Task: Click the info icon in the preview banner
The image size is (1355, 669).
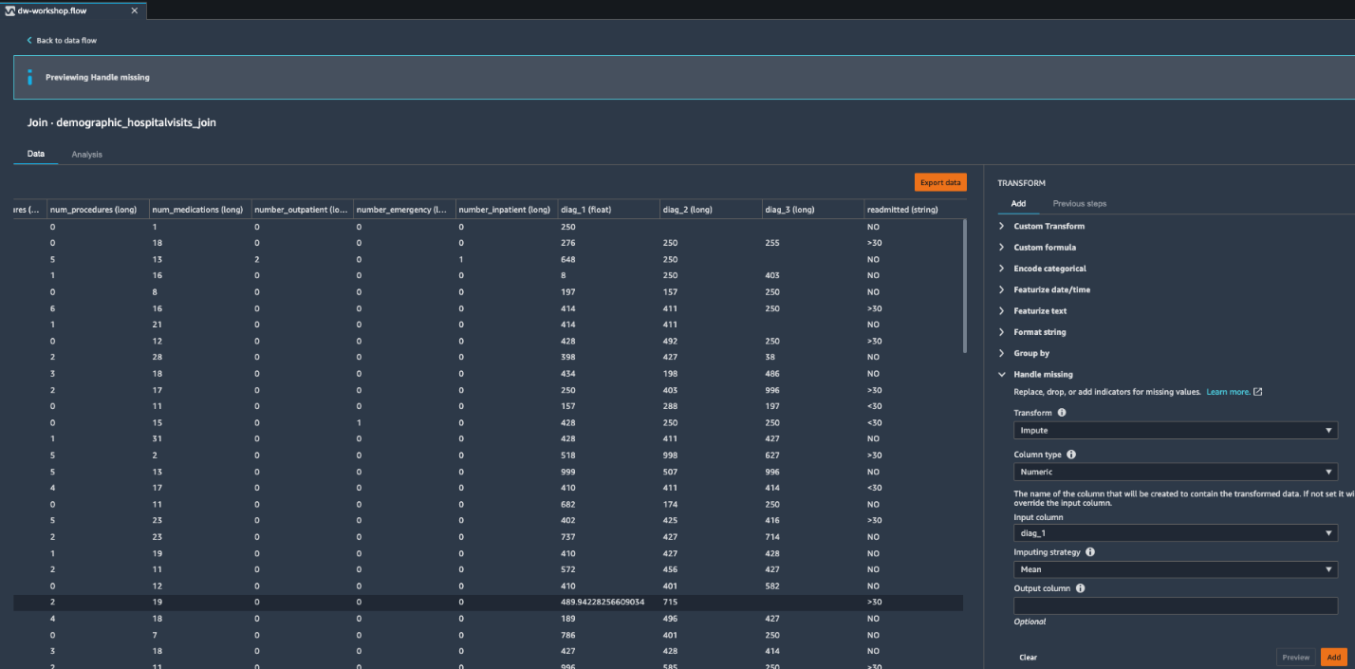Action: [29, 77]
